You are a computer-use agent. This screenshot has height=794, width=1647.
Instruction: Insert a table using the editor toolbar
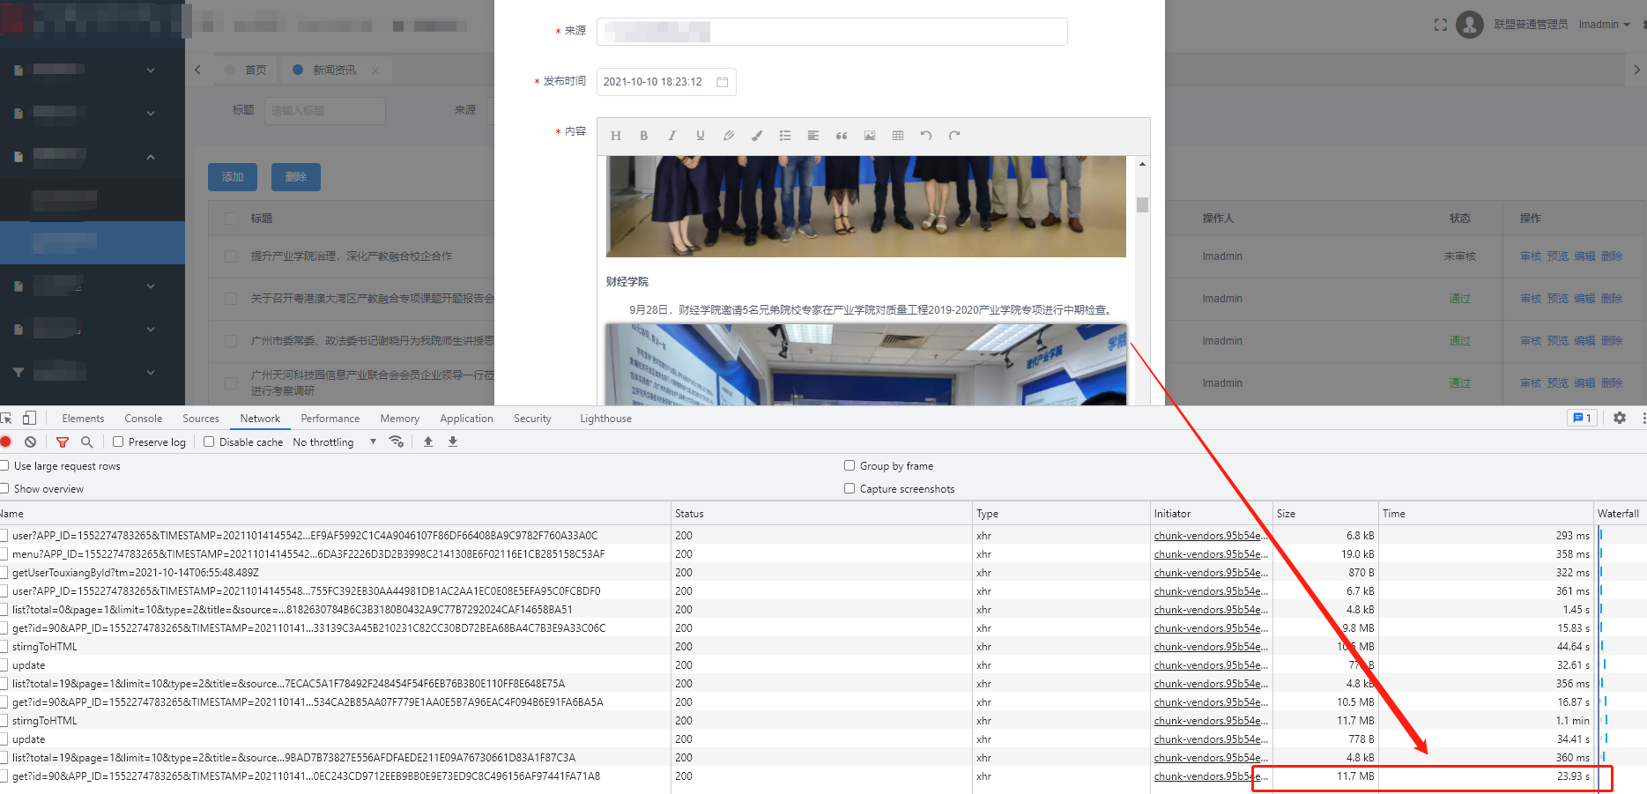coord(898,135)
